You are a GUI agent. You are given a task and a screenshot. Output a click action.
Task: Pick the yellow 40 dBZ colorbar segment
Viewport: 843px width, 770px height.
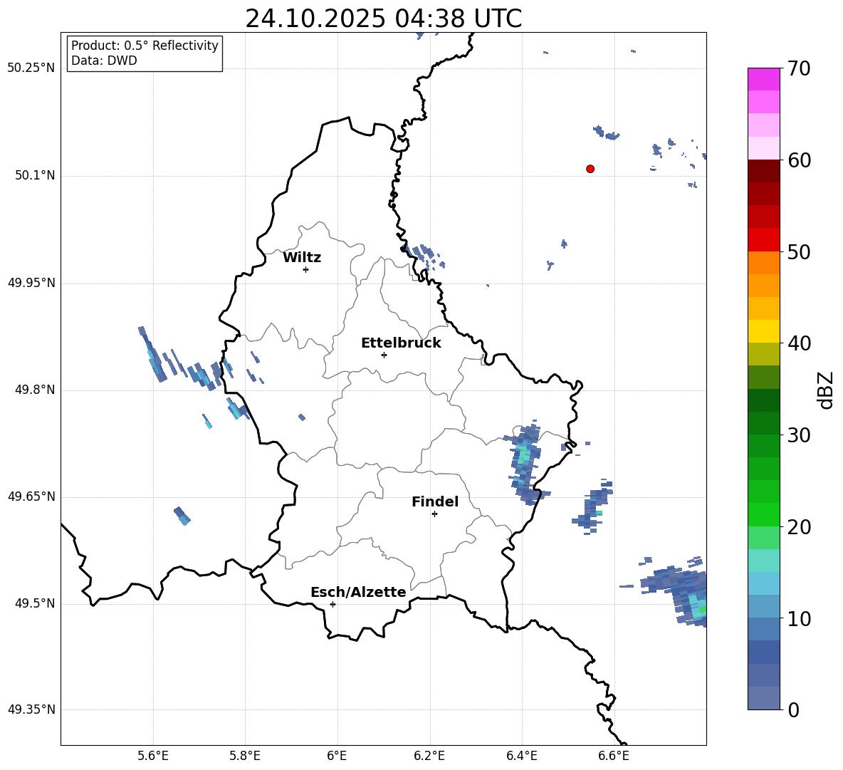point(764,331)
